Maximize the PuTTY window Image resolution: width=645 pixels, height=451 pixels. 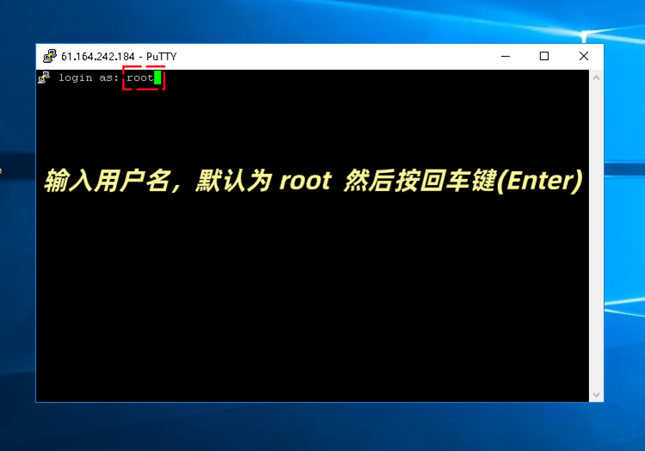pyautogui.click(x=544, y=57)
